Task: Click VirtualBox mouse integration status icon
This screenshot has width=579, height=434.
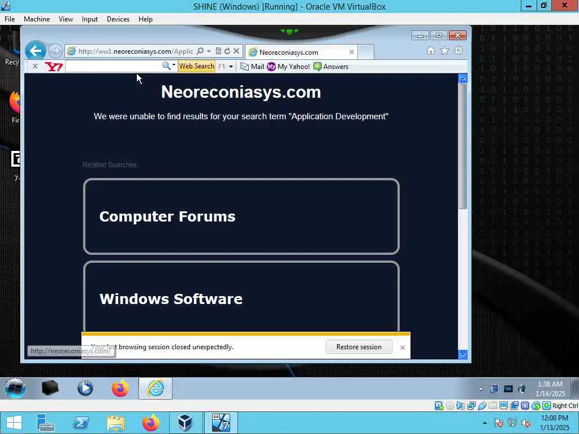Action: point(536,406)
